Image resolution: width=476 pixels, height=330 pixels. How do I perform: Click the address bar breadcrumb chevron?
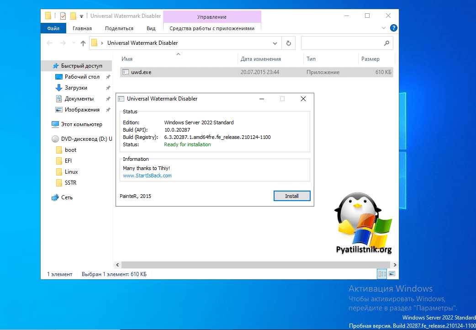click(102, 43)
